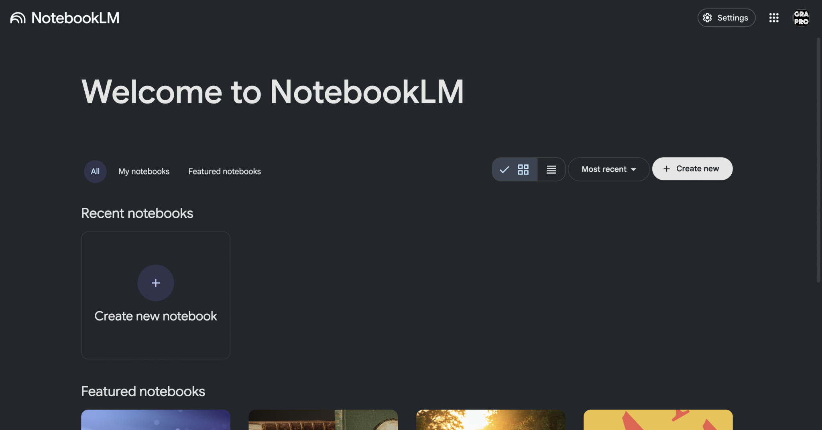
Task: Switch to list view display
Action: (551, 169)
